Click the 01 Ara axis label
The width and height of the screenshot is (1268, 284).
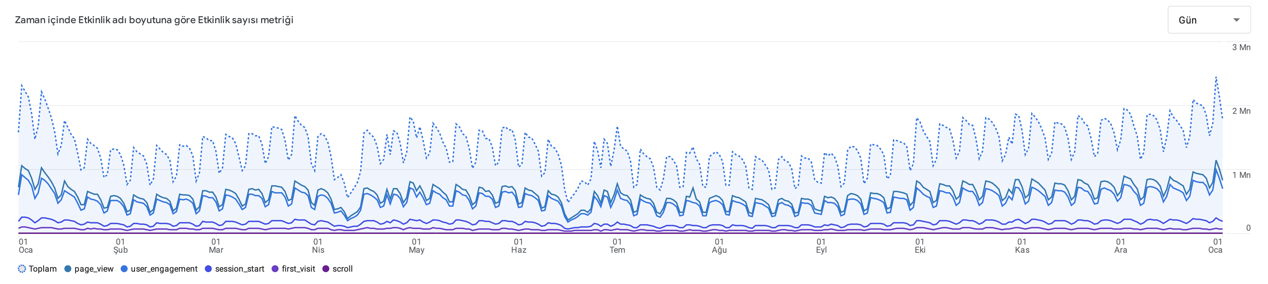(x=1120, y=246)
